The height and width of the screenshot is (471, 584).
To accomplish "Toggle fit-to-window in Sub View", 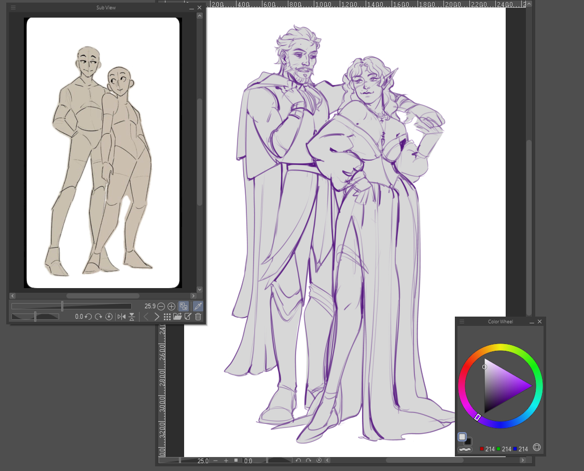I will click(x=183, y=306).
